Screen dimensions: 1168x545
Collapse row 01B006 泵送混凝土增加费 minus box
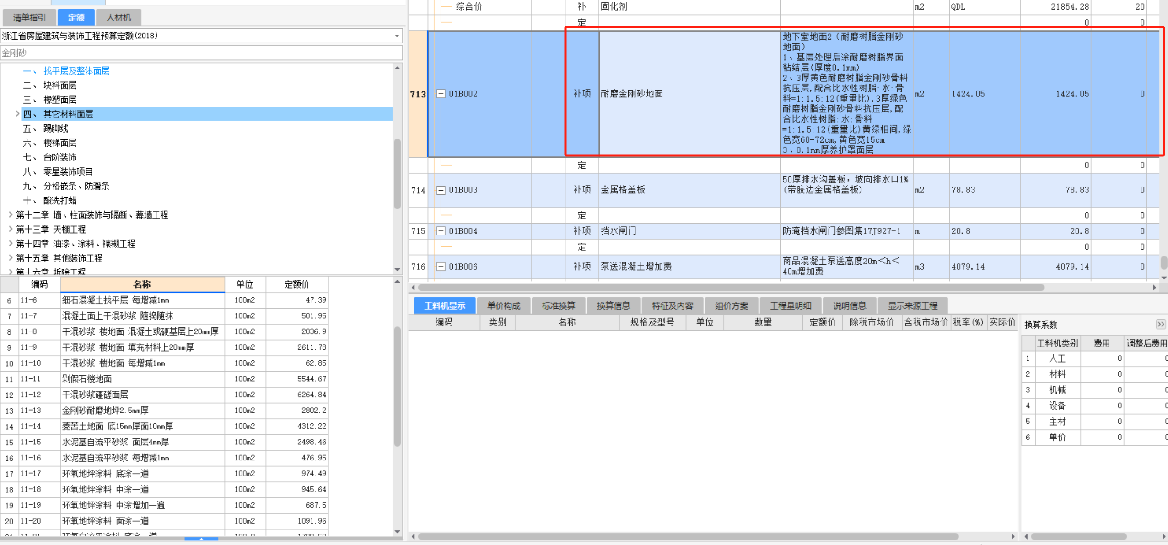(441, 267)
